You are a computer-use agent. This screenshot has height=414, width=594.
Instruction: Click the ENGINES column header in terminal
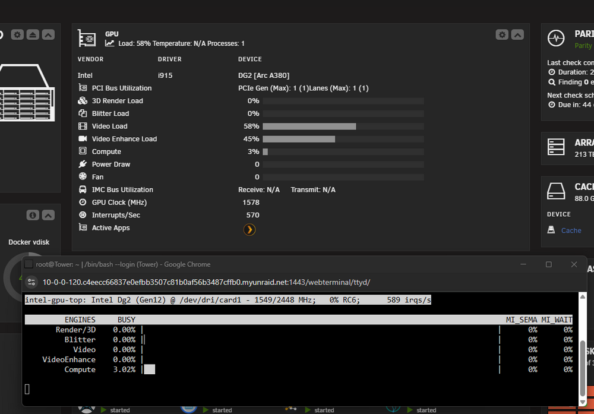click(80, 320)
